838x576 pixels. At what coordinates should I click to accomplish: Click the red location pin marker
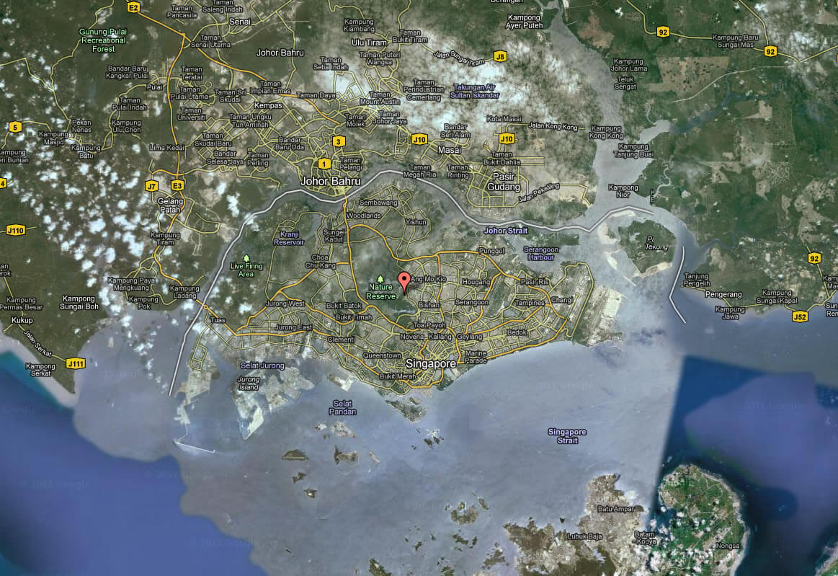(405, 282)
